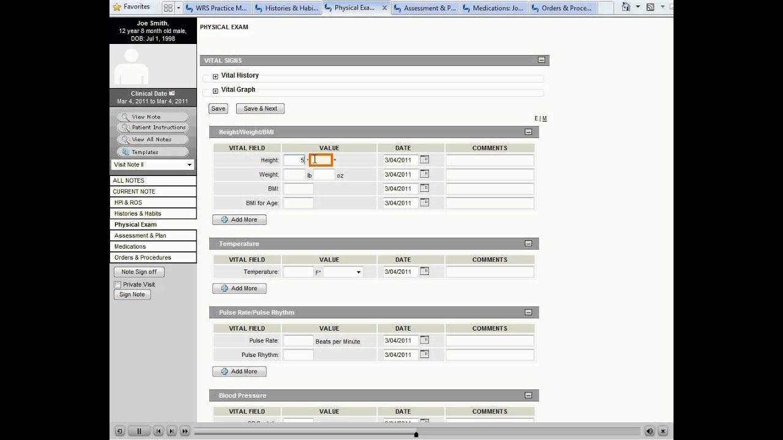Go to Orders & Procedures sidebar item
Screen dimensions: 783x440
[x=154, y=257]
